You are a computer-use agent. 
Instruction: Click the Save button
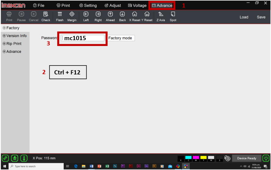click(x=261, y=17)
